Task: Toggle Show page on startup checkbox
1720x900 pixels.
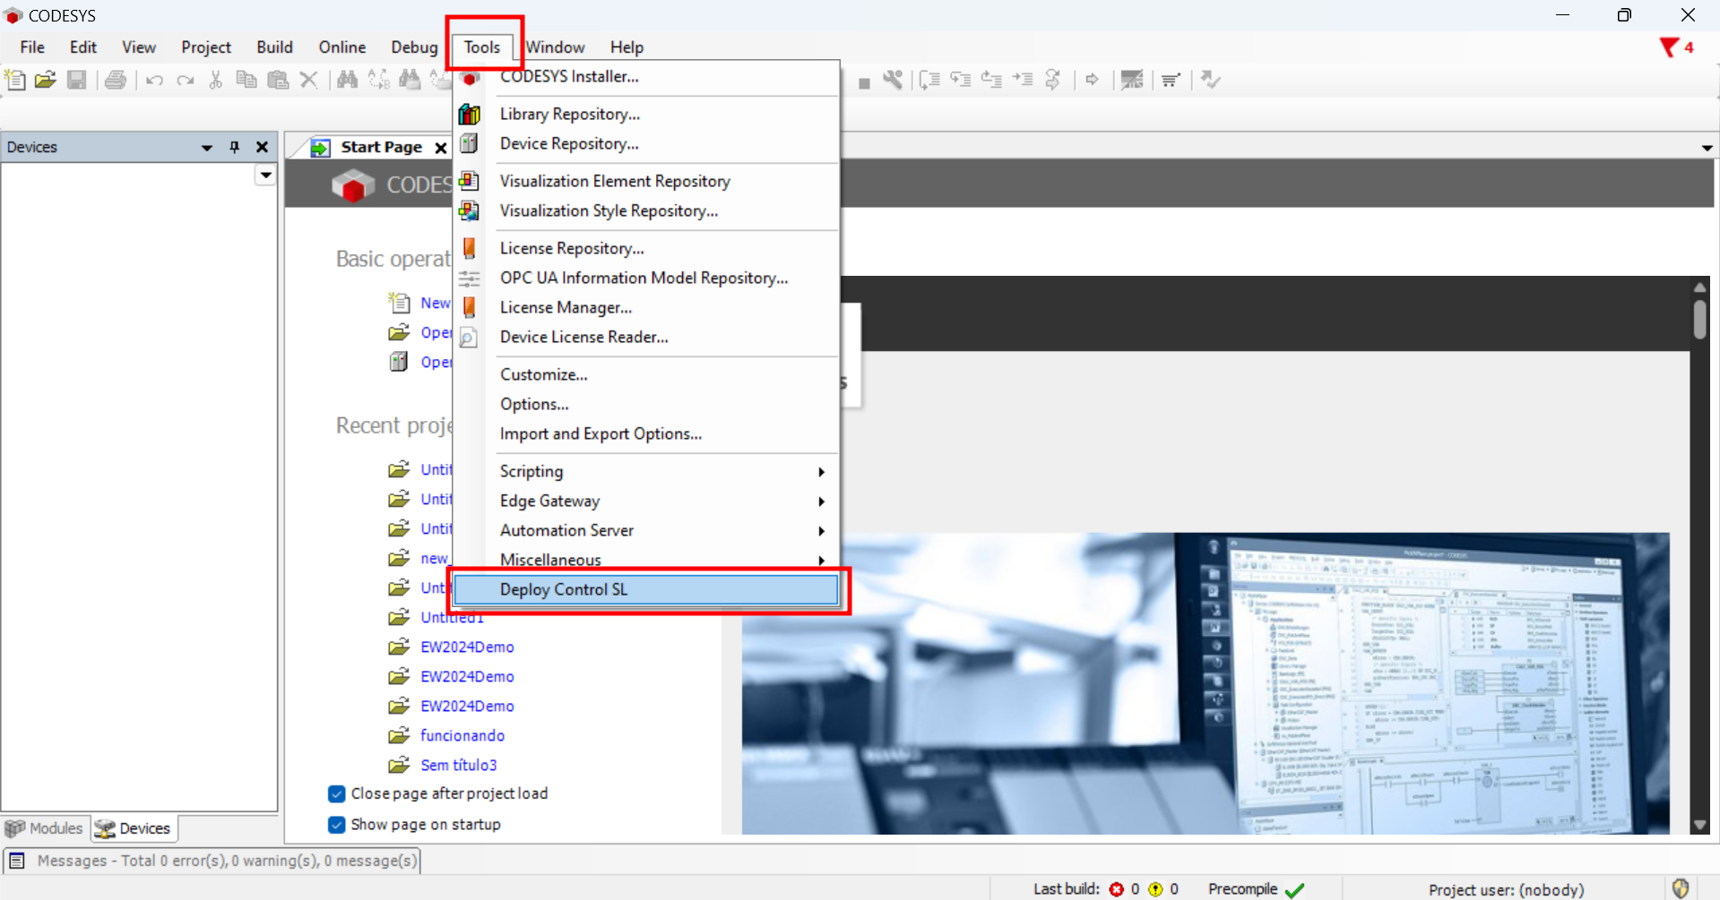Action: [337, 824]
